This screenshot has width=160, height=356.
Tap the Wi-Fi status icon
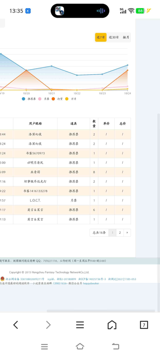tap(131, 11)
